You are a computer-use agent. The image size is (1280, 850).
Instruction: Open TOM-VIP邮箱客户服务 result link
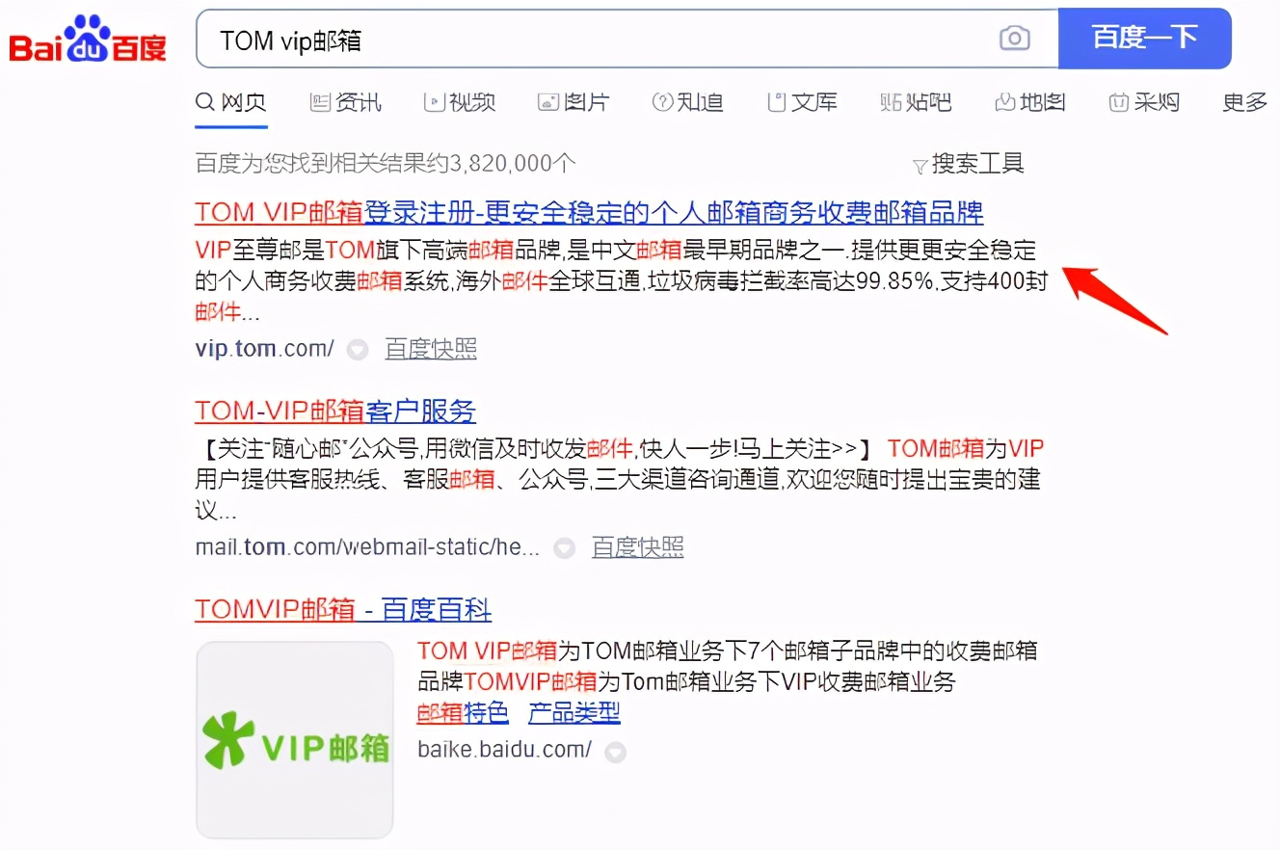pyautogui.click(x=335, y=412)
